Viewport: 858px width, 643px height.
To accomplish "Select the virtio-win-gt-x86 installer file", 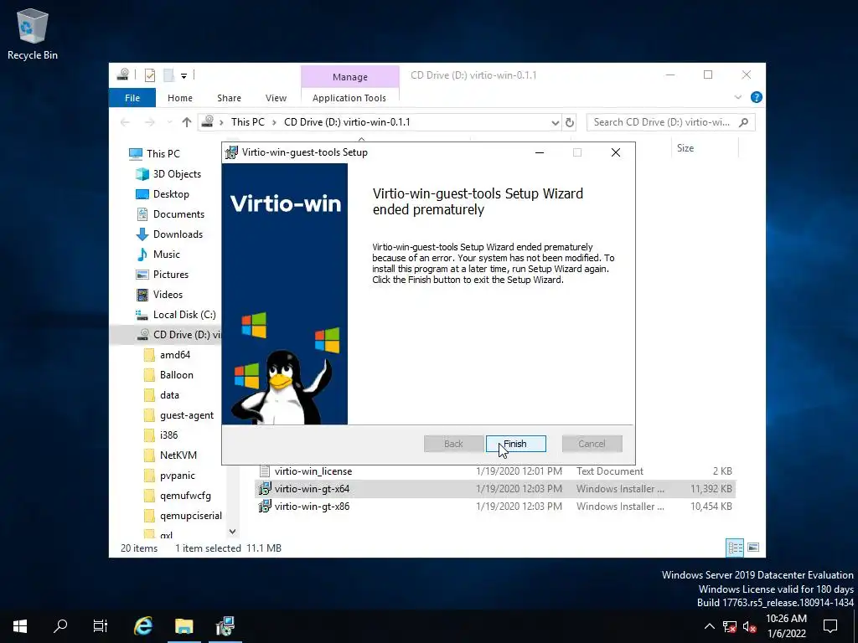I will [x=496, y=507].
